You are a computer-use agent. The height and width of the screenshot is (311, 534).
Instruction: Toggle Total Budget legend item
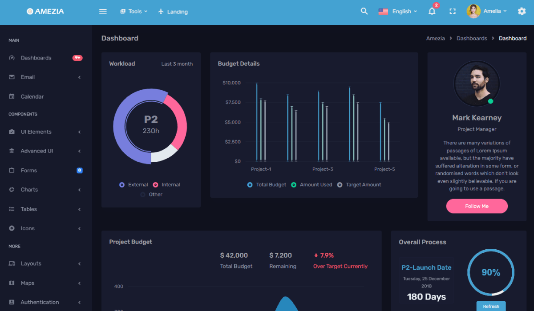tap(267, 185)
